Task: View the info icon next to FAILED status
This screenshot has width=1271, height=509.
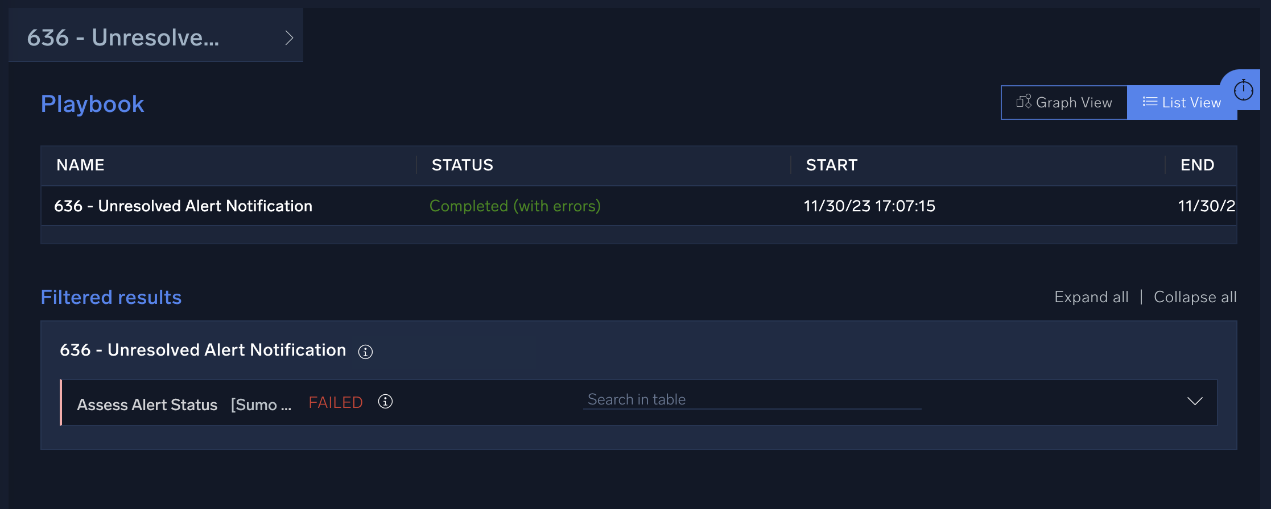Action: [385, 402]
